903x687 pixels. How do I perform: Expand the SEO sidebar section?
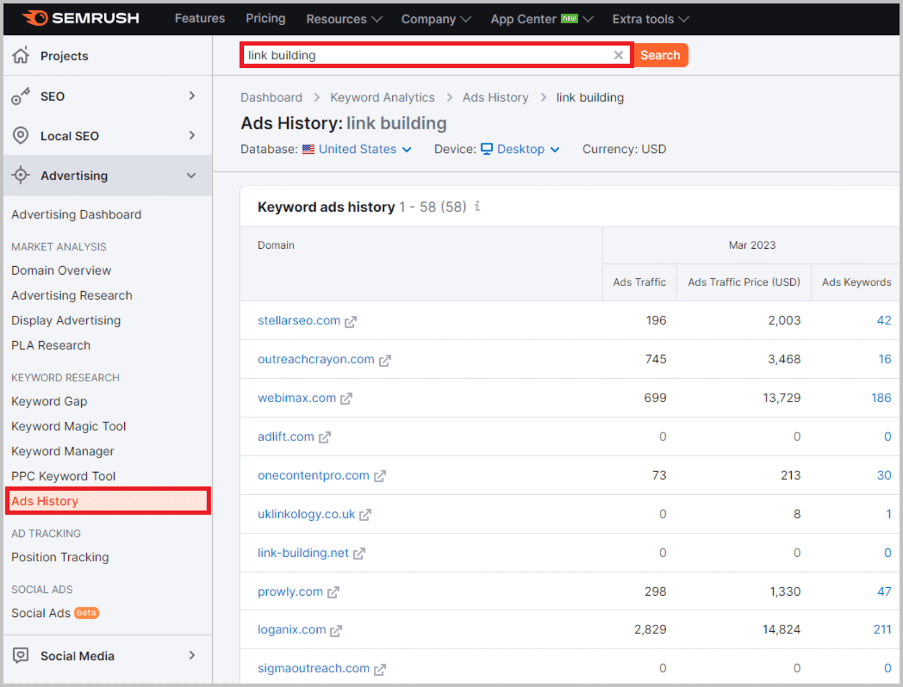192,96
